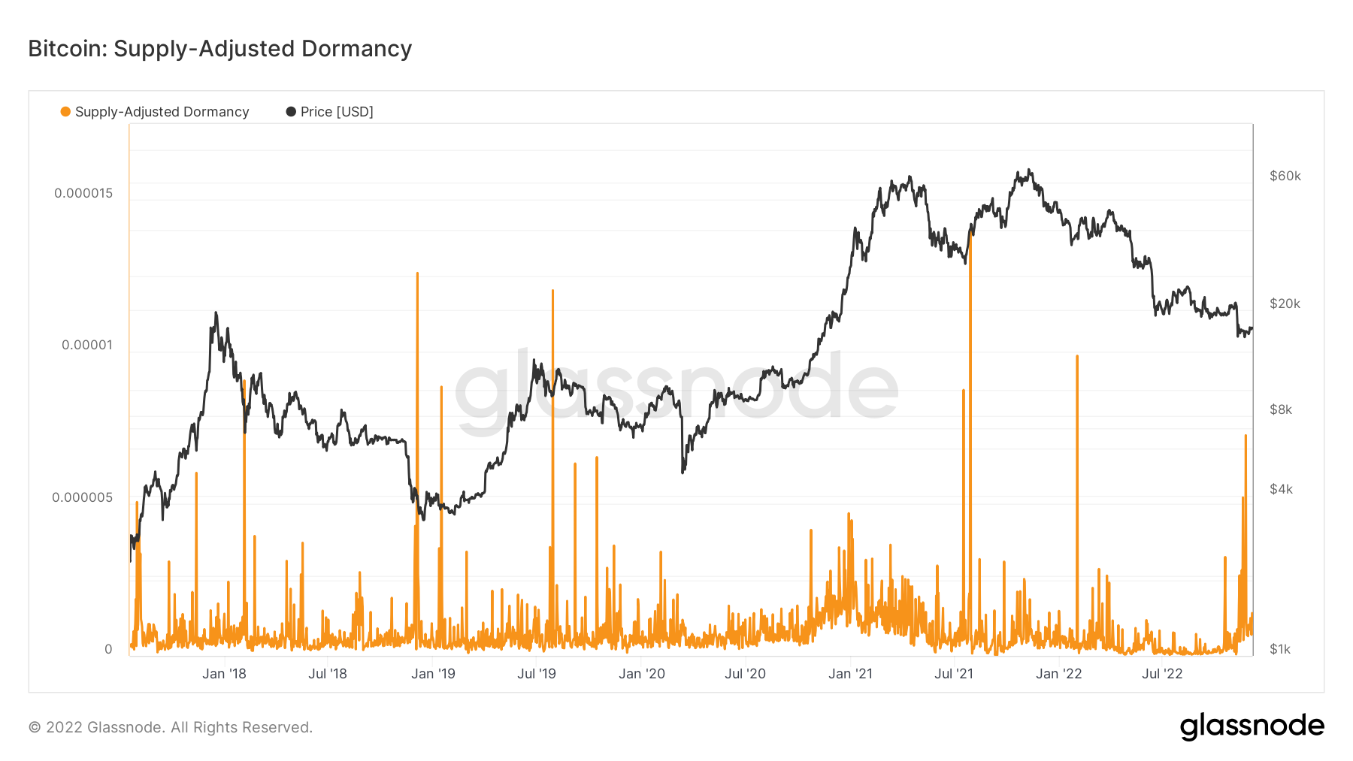This screenshot has width=1353, height=761.
Task: Click the Jul '20 date tick label
Action: point(745,674)
